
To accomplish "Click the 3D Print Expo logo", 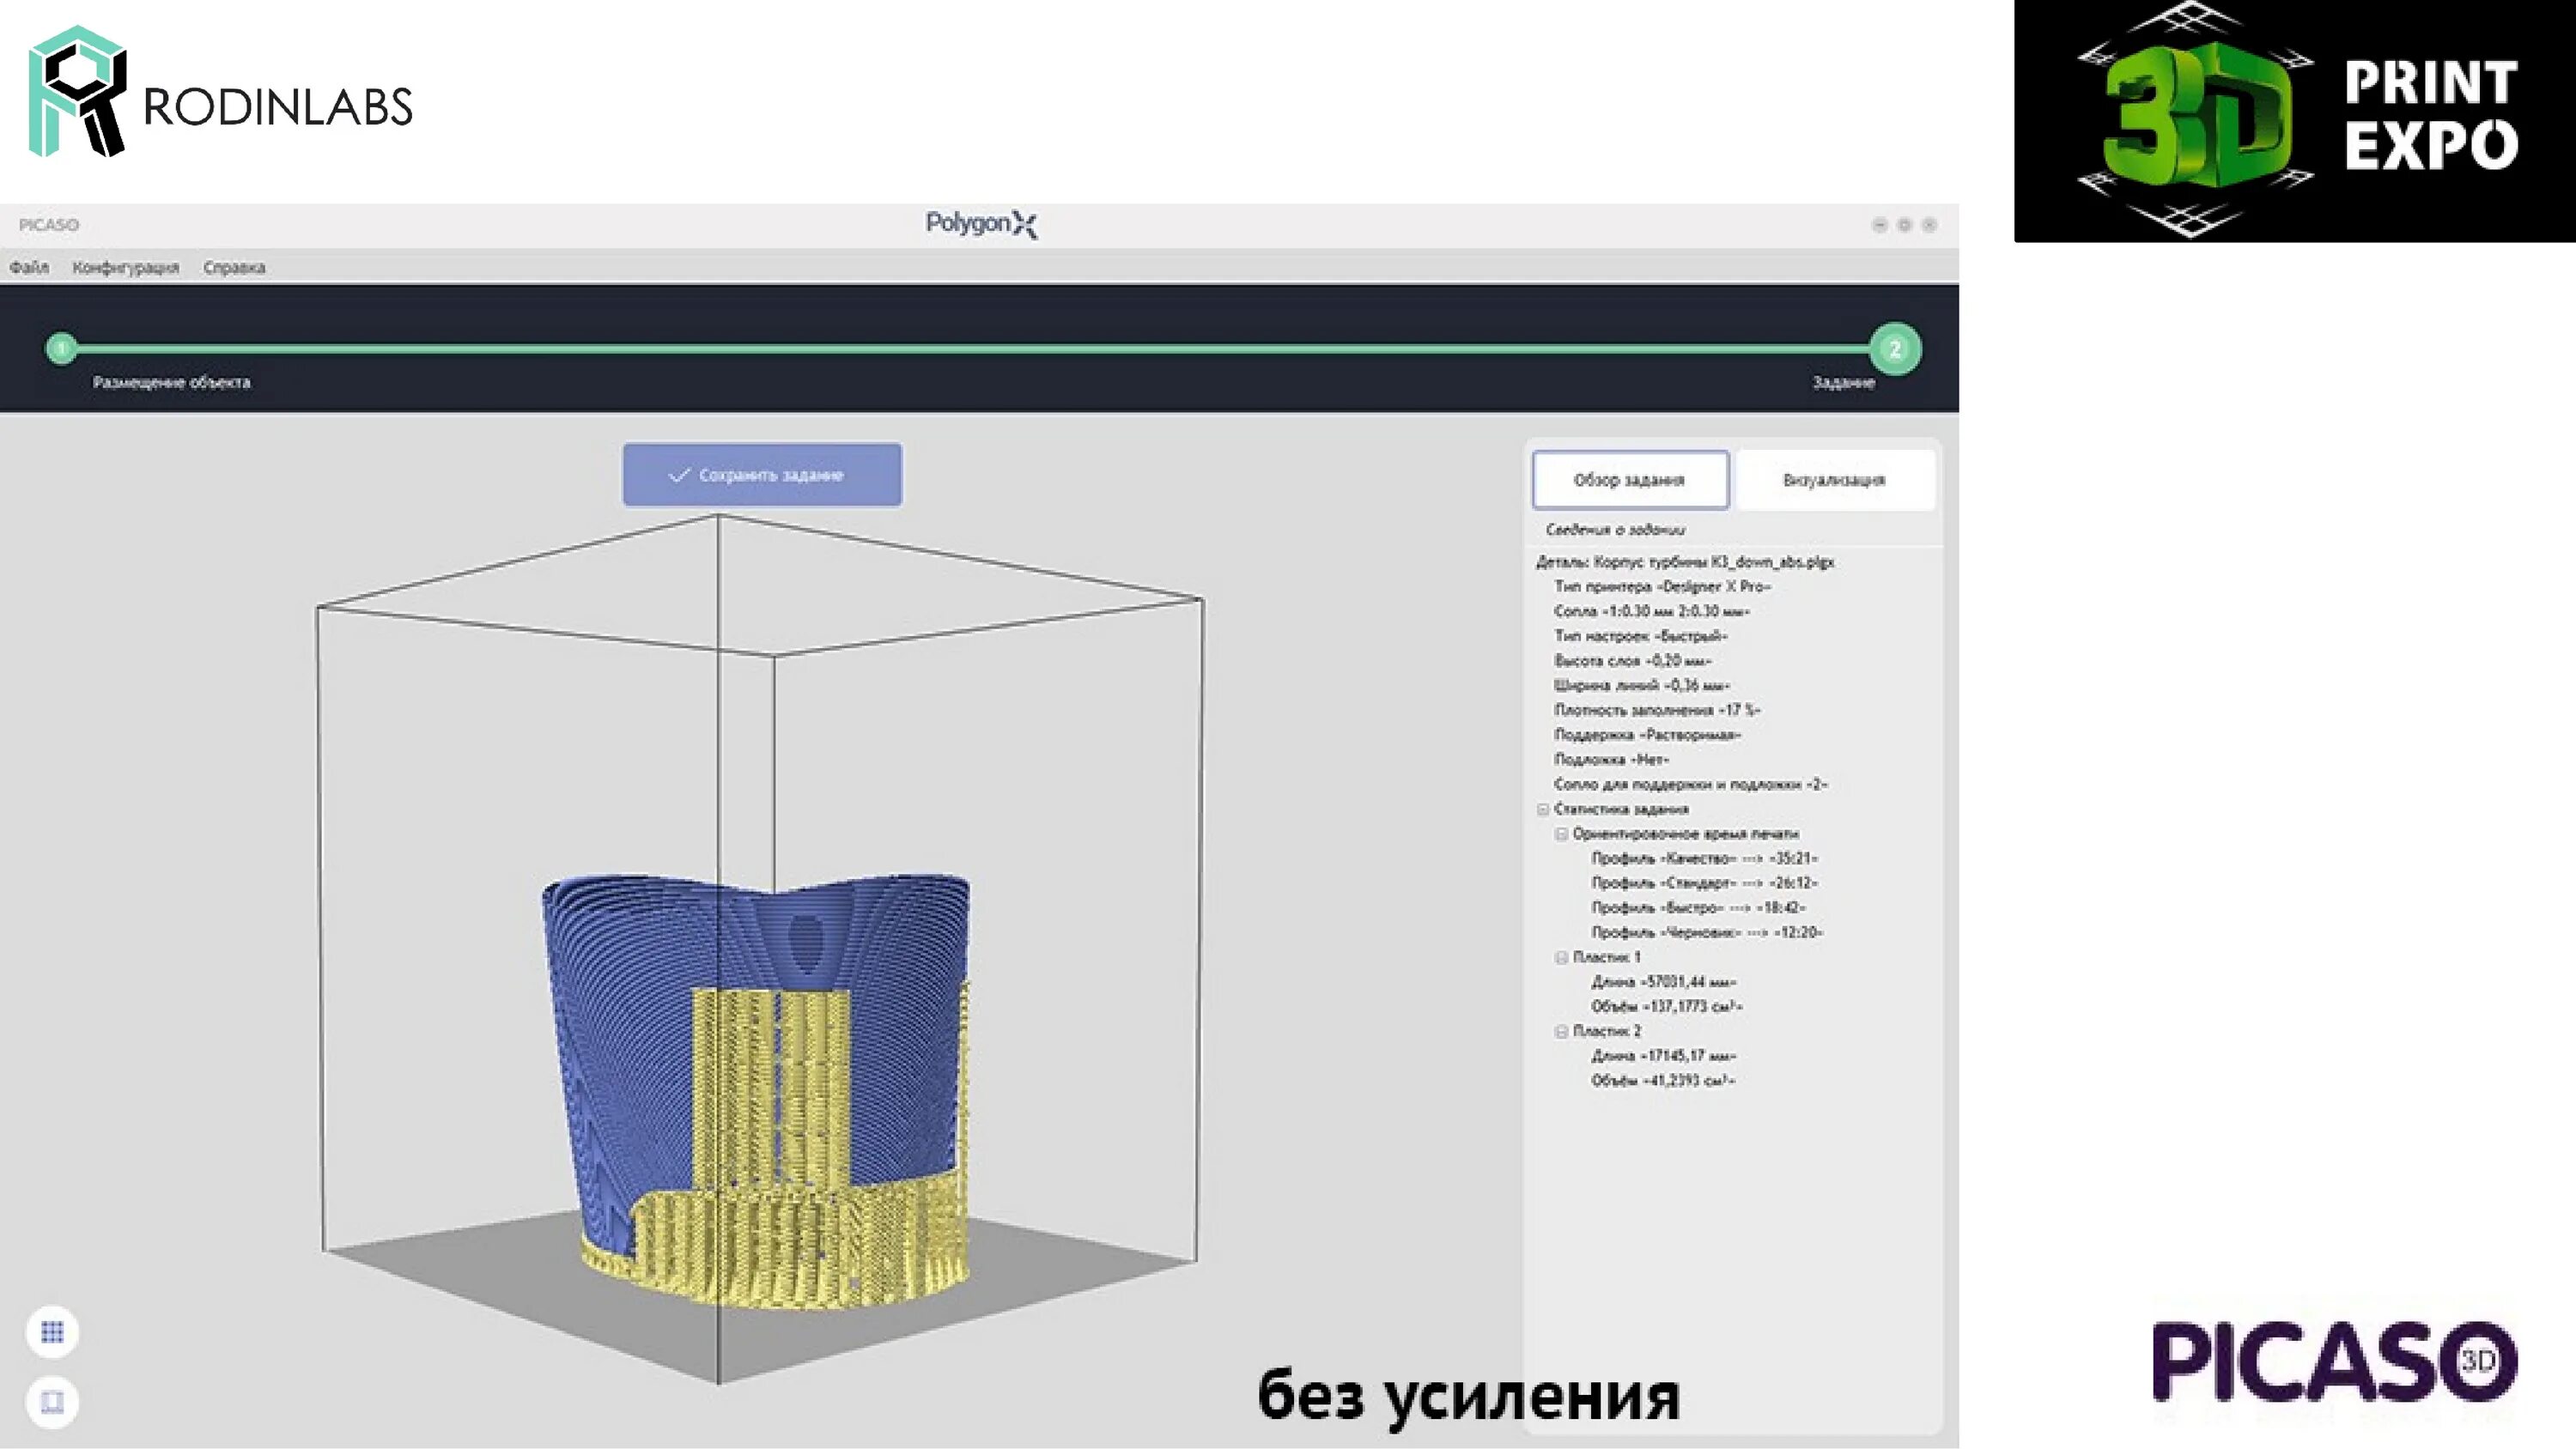I will (2294, 120).
